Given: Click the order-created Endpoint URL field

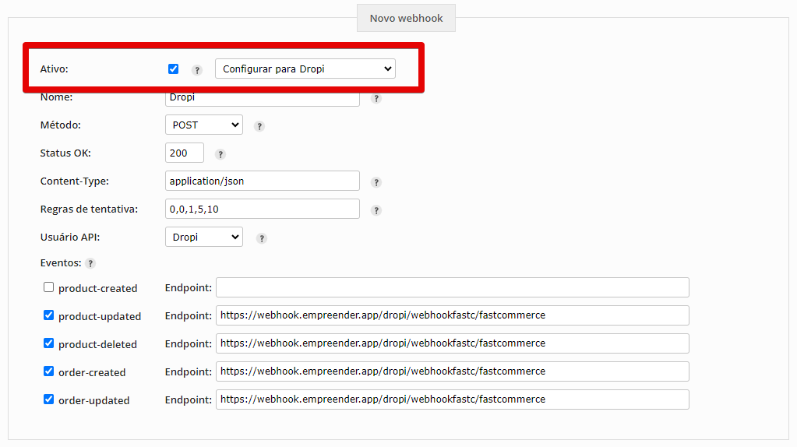Looking at the screenshot, I should pyautogui.click(x=453, y=371).
